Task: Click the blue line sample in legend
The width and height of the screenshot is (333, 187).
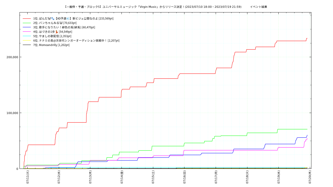Action: [27, 27]
